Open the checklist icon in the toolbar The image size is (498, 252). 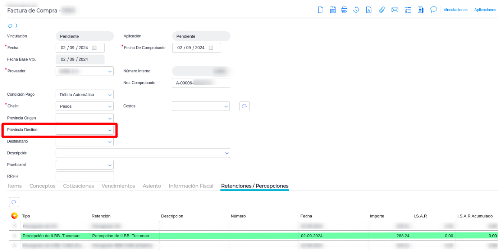(407, 10)
